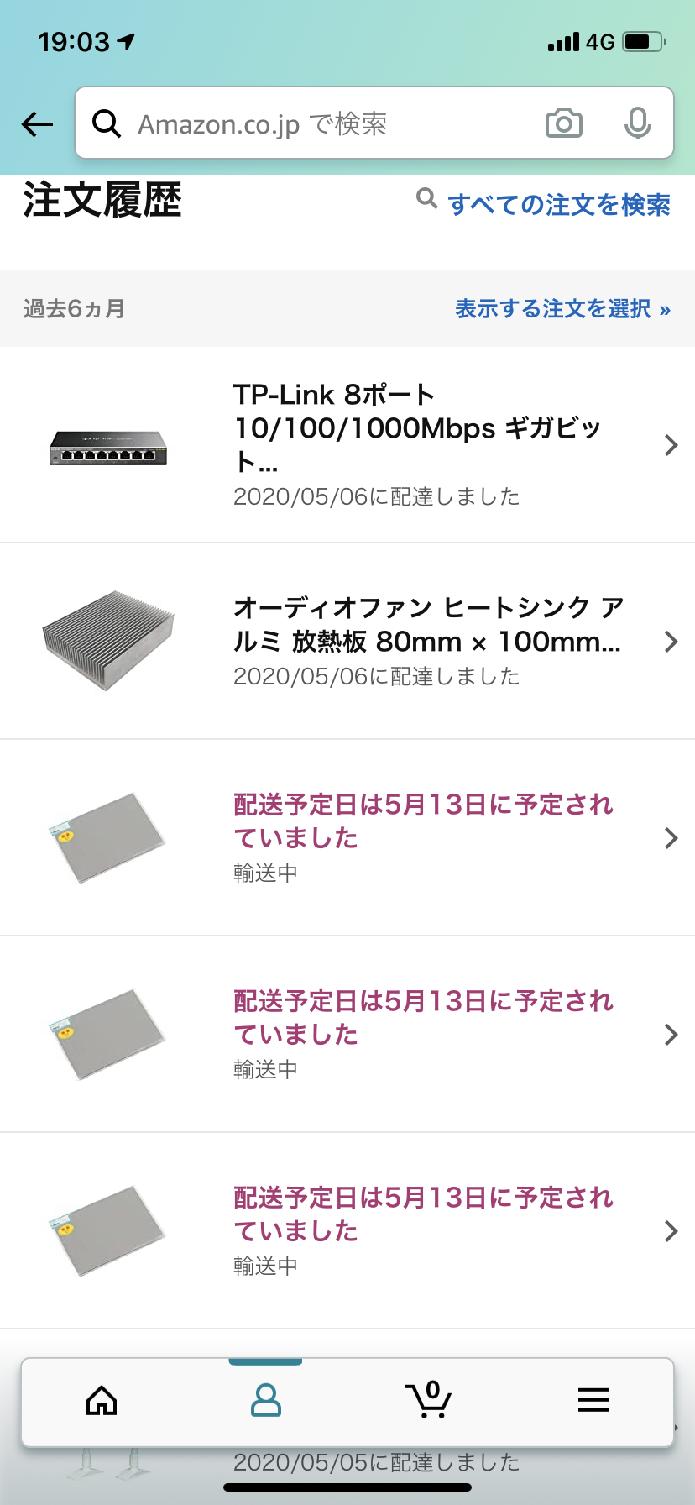This screenshot has width=695, height=1505.
Task: Tap the heatsink product thumbnail
Action: (x=108, y=641)
